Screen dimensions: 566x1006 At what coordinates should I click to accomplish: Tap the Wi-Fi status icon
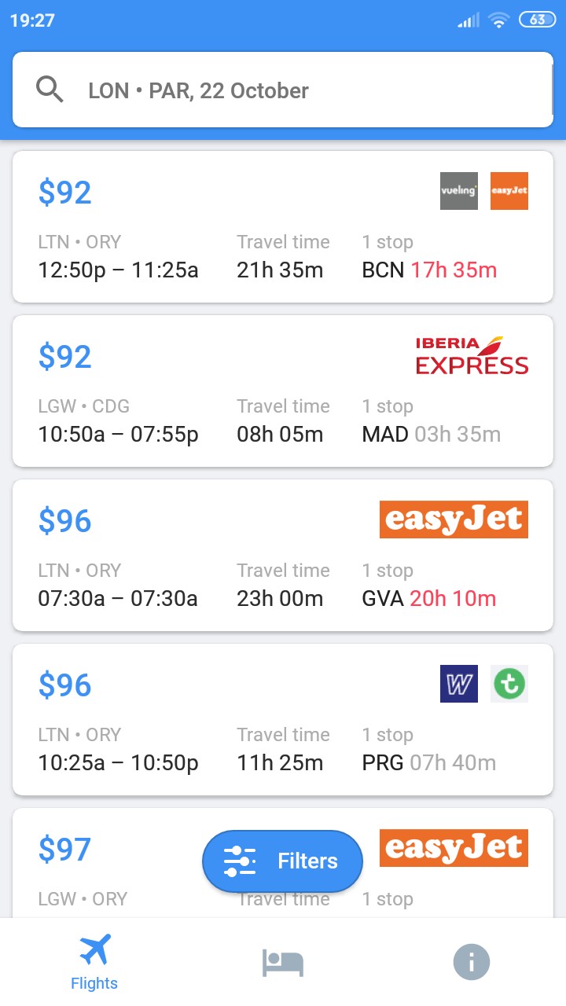pos(498,20)
